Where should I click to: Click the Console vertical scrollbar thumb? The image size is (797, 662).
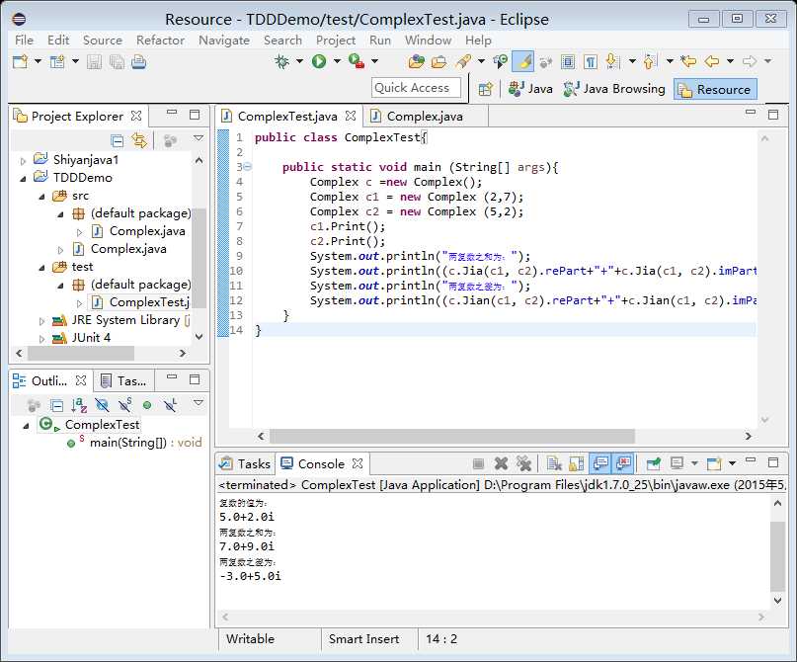(x=777, y=556)
